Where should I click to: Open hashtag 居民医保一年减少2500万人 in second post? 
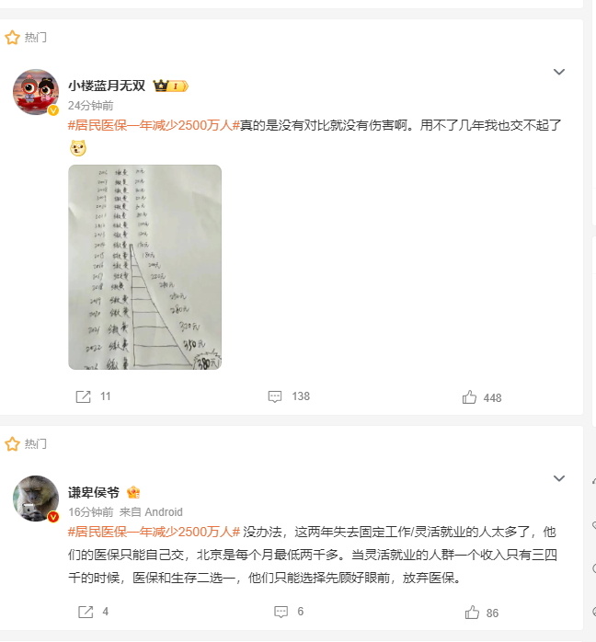154,532
